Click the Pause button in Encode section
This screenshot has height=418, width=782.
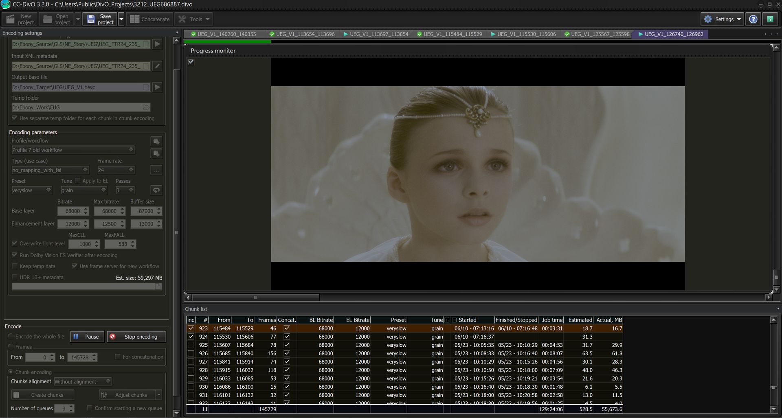click(x=87, y=337)
